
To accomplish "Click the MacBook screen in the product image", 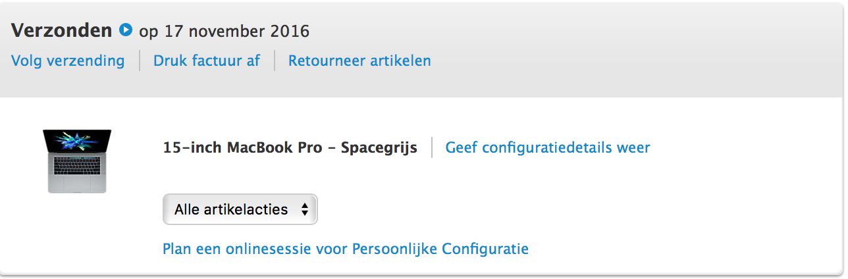I will (77, 143).
